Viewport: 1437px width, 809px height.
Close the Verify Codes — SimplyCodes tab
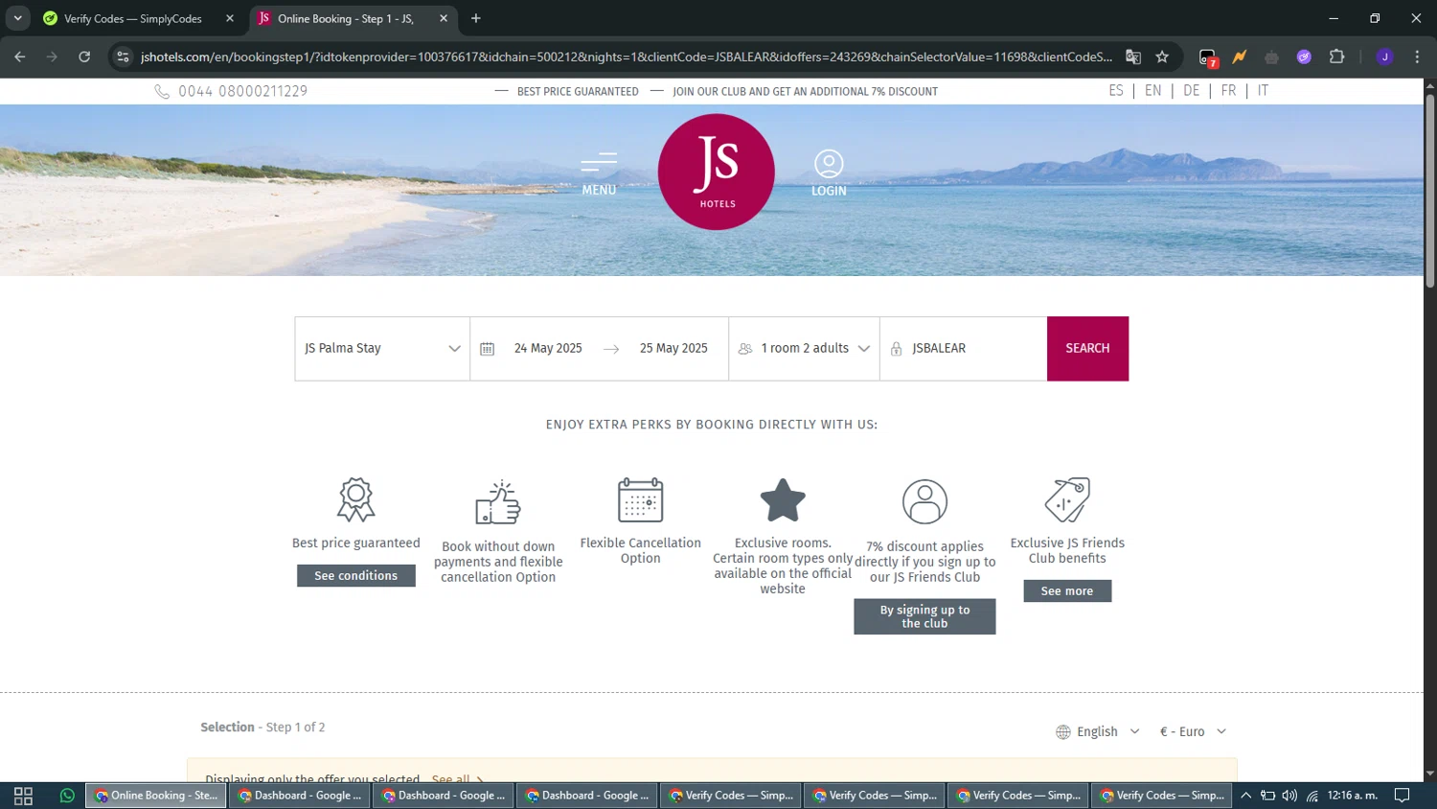click(230, 18)
